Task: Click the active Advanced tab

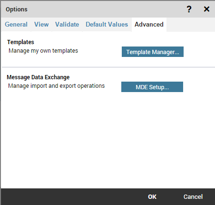Action: [x=149, y=25]
